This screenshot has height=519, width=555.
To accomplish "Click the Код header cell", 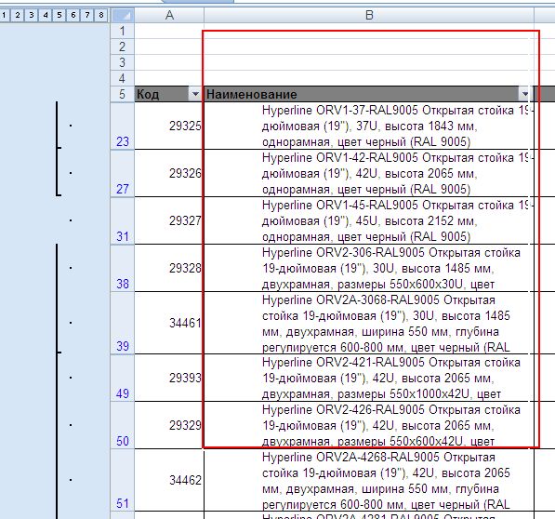I will (169, 94).
